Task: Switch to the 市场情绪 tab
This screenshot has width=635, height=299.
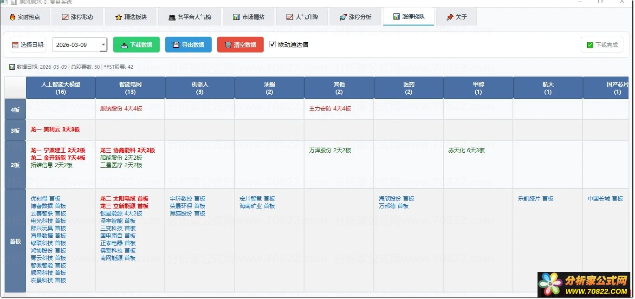Action: pos(248,17)
